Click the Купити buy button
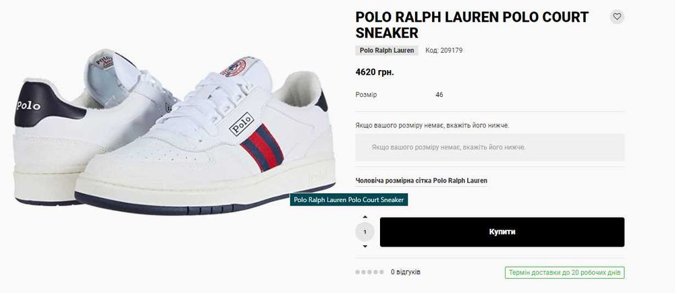Screen dimensions: 675x293 pos(502,232)
